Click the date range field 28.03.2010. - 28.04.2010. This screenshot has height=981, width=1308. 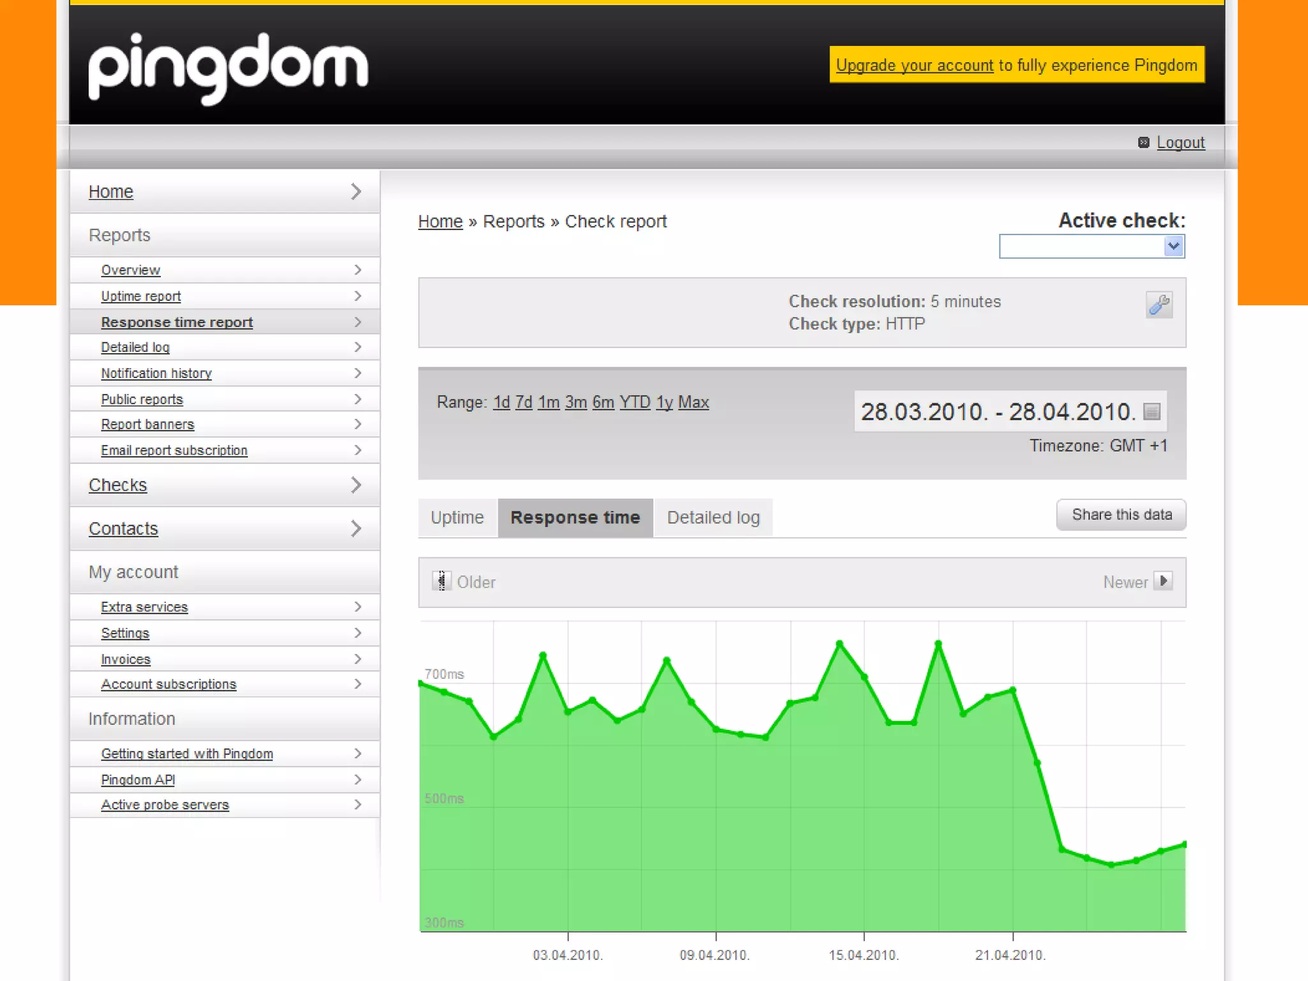click(1010, 412)
